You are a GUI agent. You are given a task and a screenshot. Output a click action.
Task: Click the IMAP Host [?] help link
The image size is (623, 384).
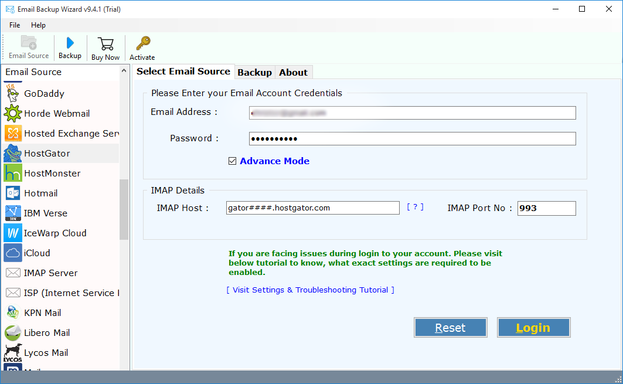pos(415,207)
